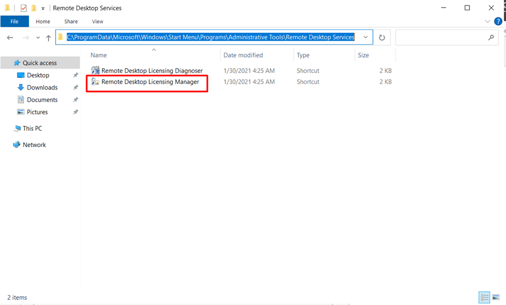The image size is (506, 305).
Task: Maximize the Remote Desktop Services window
Action: coord(467,8)
